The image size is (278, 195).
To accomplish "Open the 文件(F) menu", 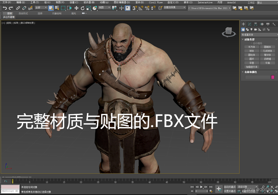I will 7,2.
